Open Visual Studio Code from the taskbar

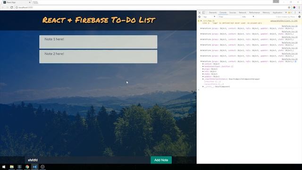[35, 167]
